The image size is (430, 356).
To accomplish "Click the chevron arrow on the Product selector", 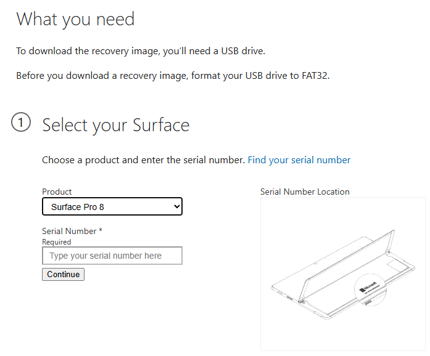I will (x=177, y=206).
